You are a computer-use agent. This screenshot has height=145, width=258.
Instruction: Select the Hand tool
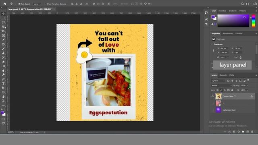(3, 97)
